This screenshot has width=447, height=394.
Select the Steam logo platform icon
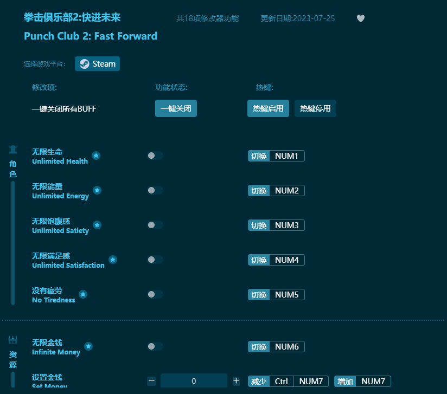pyautogui.click(x=85, y=63)
